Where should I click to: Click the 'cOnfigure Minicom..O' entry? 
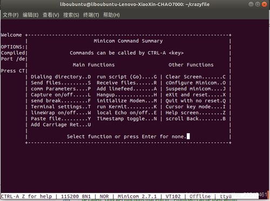pyautogui.click(x=195, y=82)
